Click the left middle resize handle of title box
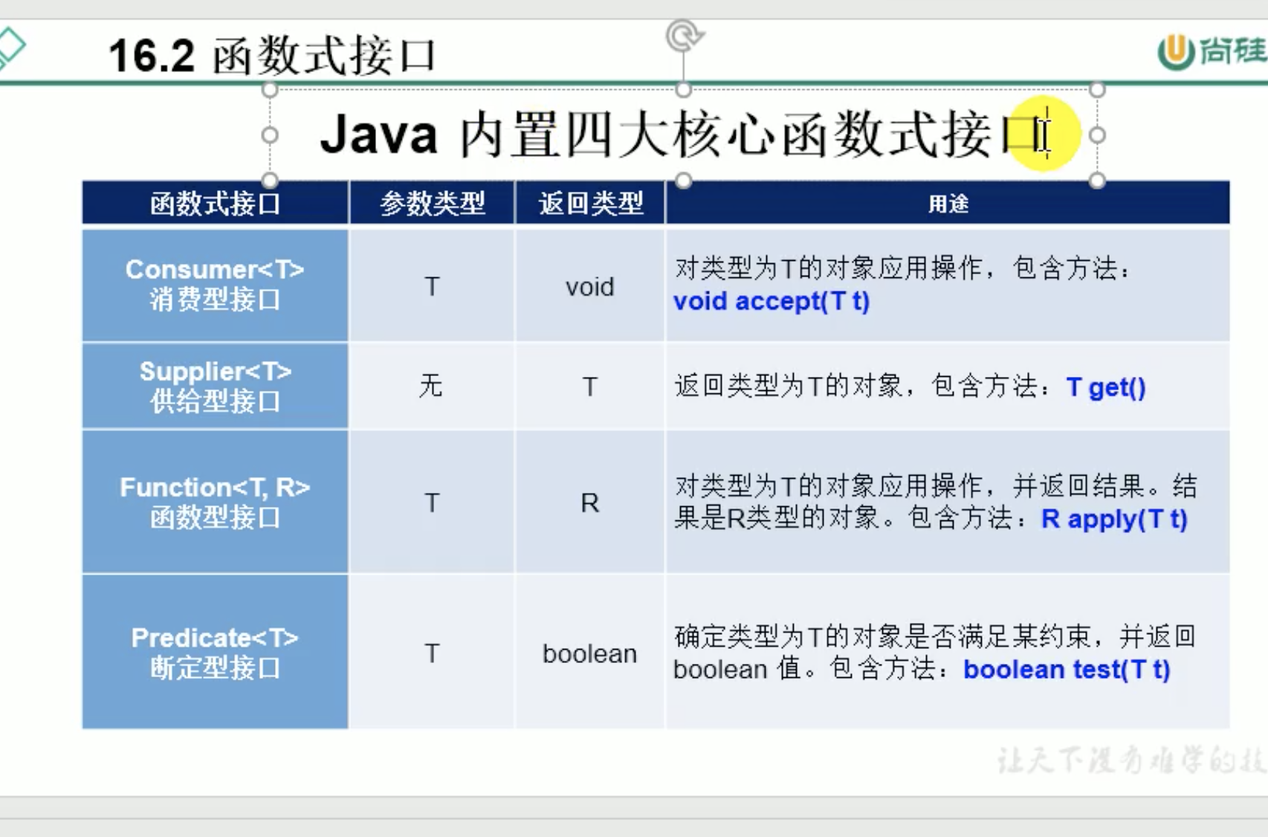Screen dimensions: 1268x837 coord(270,135)
